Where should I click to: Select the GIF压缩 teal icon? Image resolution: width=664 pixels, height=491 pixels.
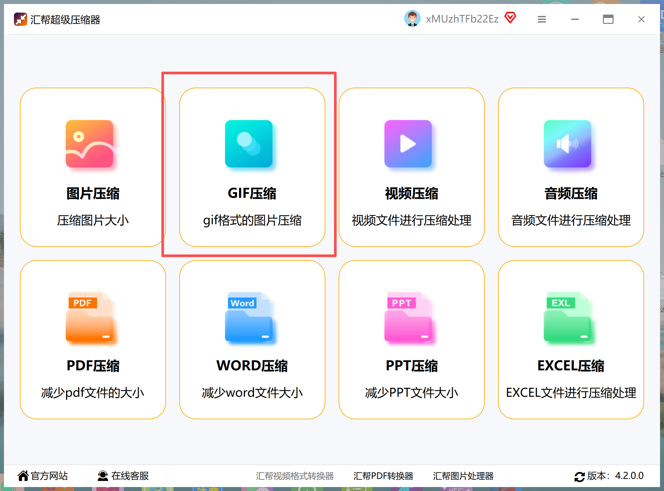[249, 144]
